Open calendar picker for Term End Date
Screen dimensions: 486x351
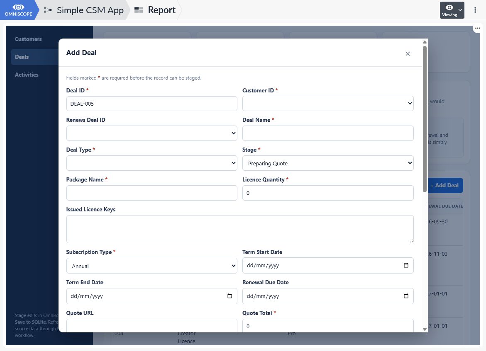pos(230,296)
